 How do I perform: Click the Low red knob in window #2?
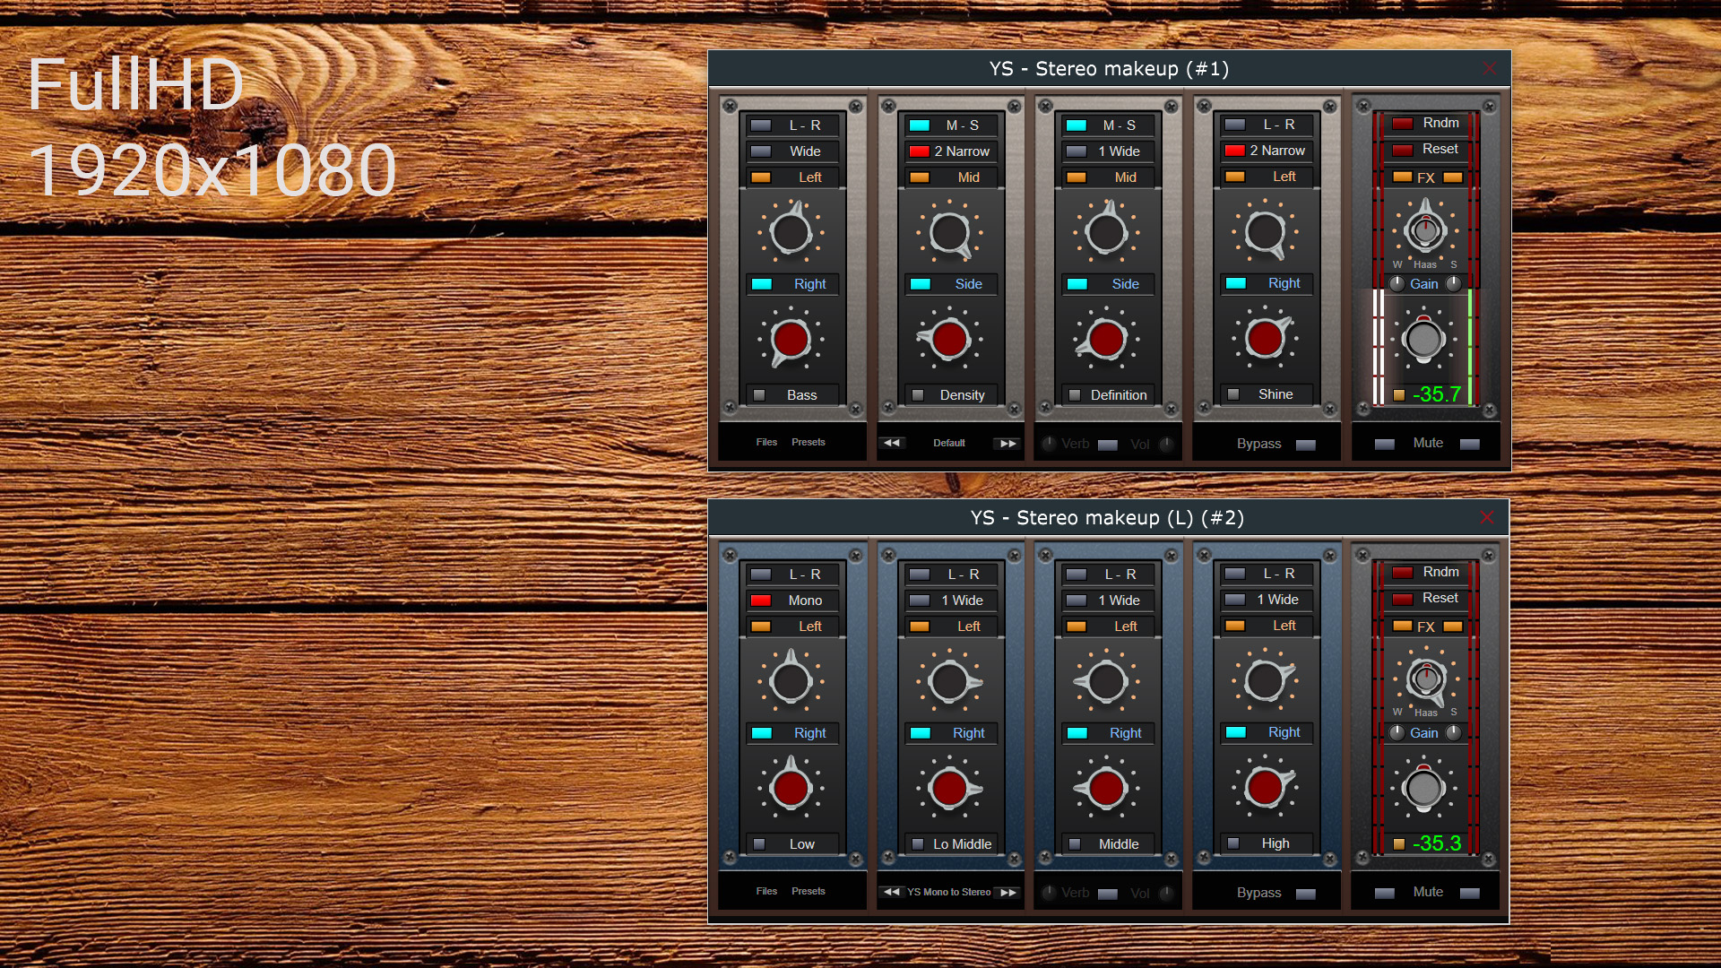[x=791, y=789]
